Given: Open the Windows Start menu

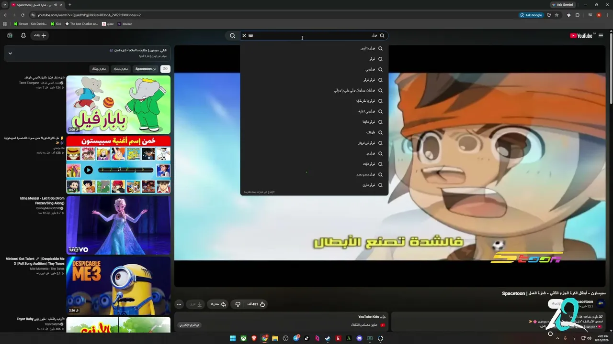Looking at the screenshot, I should coord(233,338).
